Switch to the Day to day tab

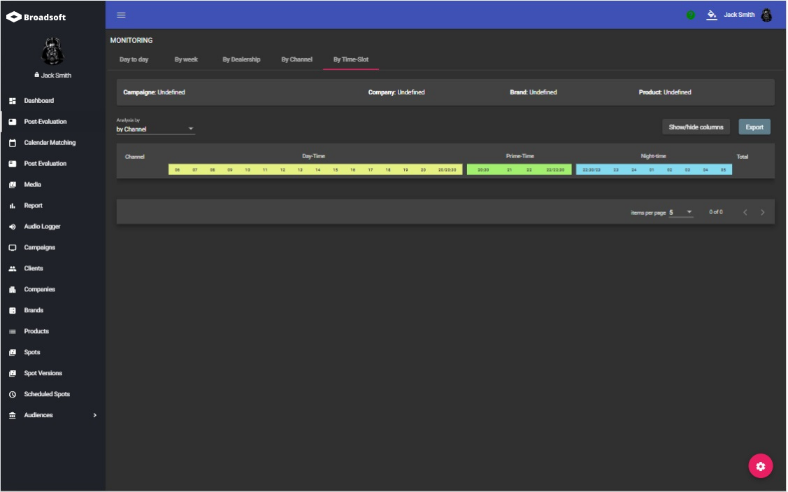tap(134, 59)
